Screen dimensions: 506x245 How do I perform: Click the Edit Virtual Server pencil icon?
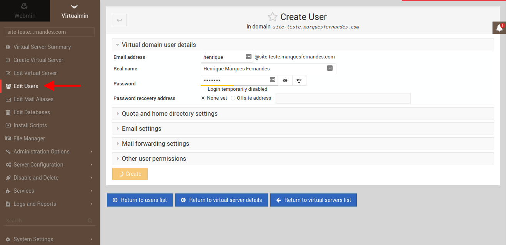(8, 73)
